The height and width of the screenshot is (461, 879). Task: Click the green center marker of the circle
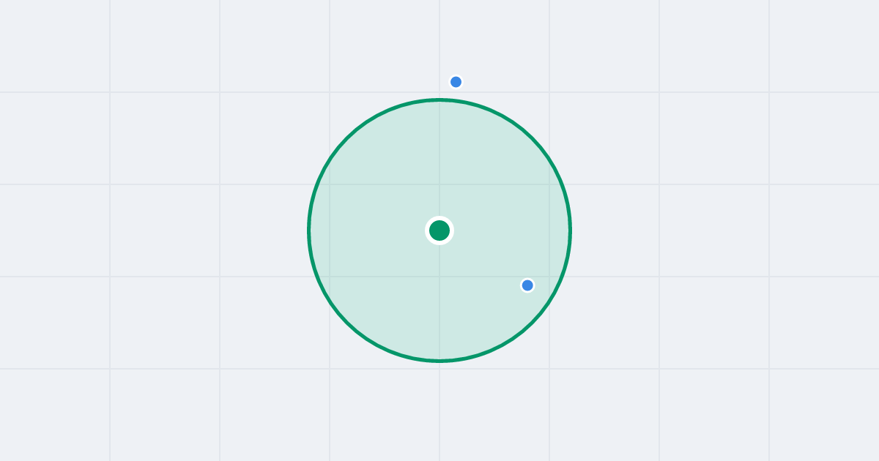pyautogui.click(x=439, y=230)
